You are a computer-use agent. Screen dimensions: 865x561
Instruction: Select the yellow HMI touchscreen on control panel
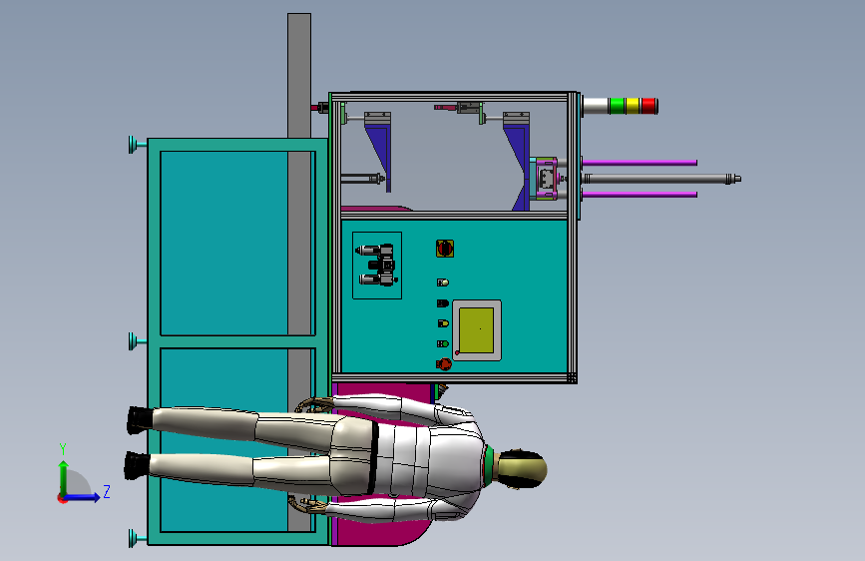(x=476, y=330)
